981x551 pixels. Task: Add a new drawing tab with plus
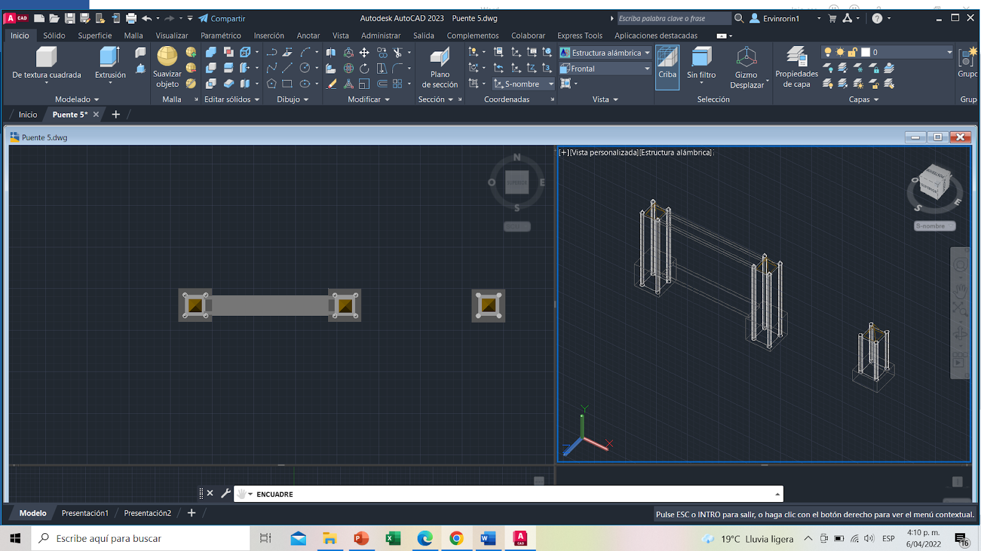coord(116,114)
